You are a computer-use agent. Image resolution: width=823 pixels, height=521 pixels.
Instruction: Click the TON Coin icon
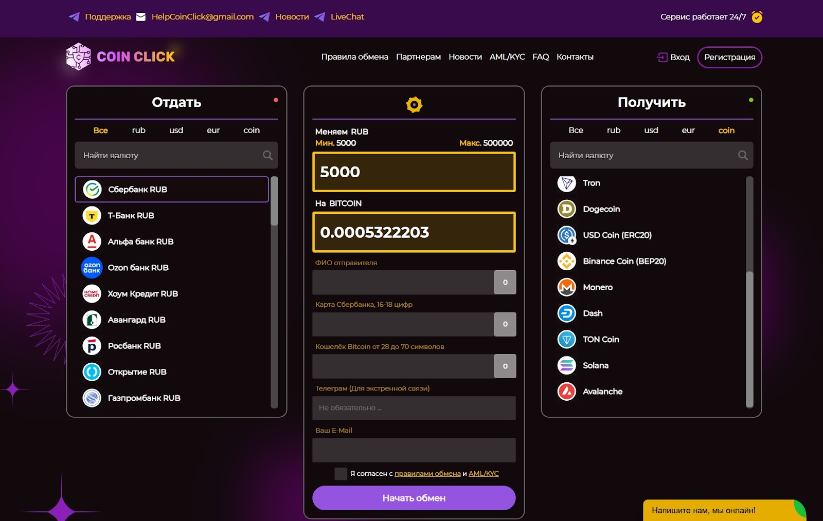coord(567,340)
